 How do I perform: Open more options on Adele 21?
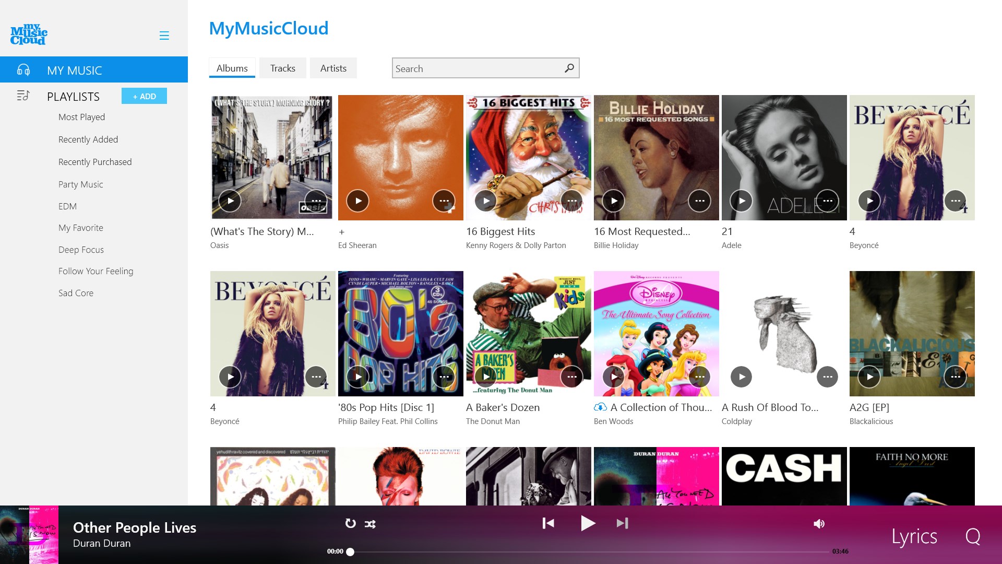pyautogui.click(x=827, y=201)
